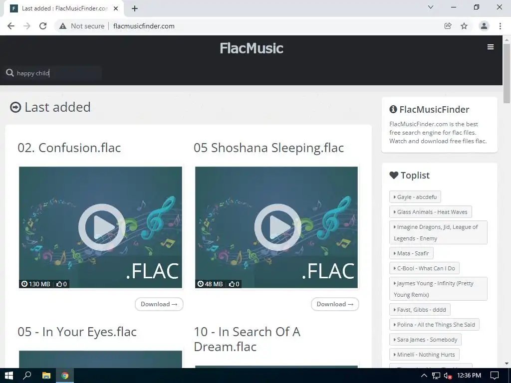511x383 pixels.
Task: Open the tab search chevron dropdown
Action: [x=431, y=7]
